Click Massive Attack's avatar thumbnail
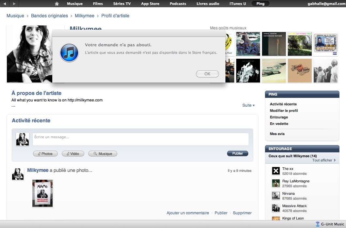The height and width of the screenshot is (228, 346). click(276, 208)
